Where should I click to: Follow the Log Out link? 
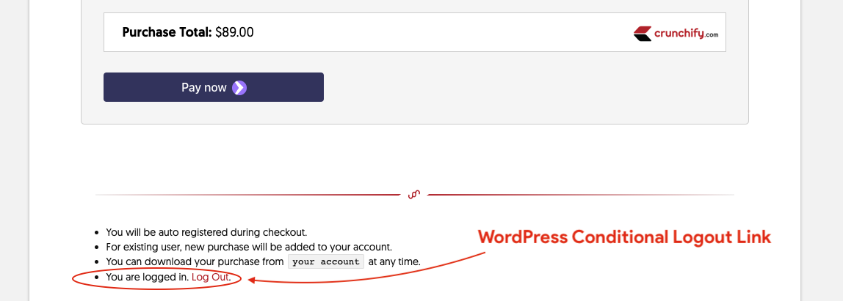pos(210,278)
